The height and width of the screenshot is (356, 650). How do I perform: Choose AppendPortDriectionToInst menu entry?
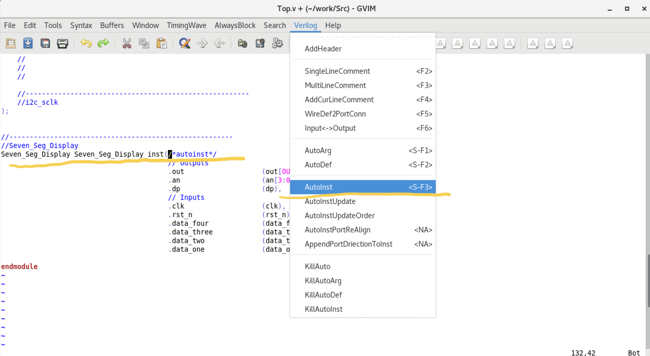tap(363, 244)
